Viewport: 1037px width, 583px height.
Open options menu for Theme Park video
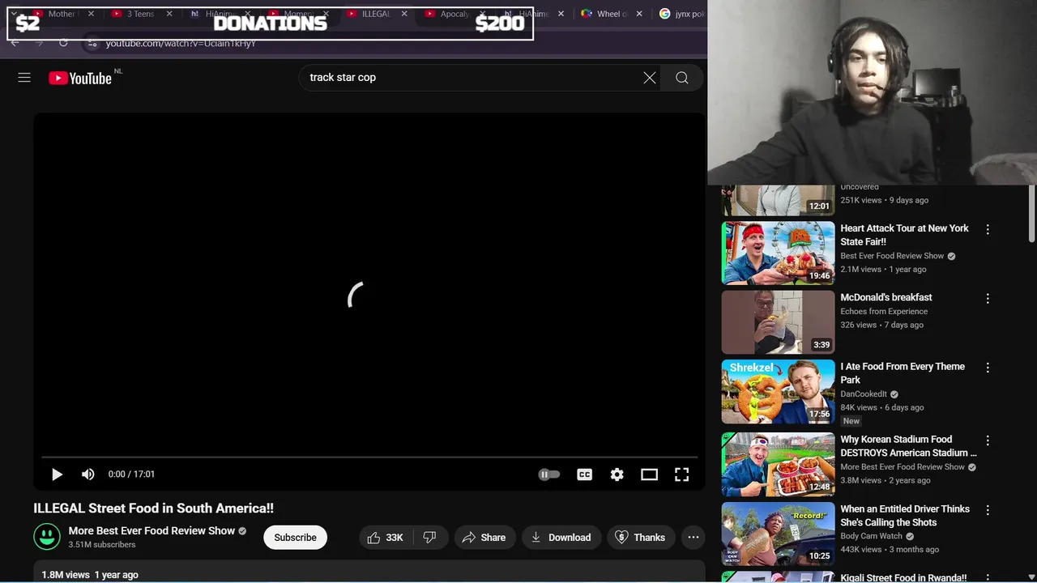(988, 368)
